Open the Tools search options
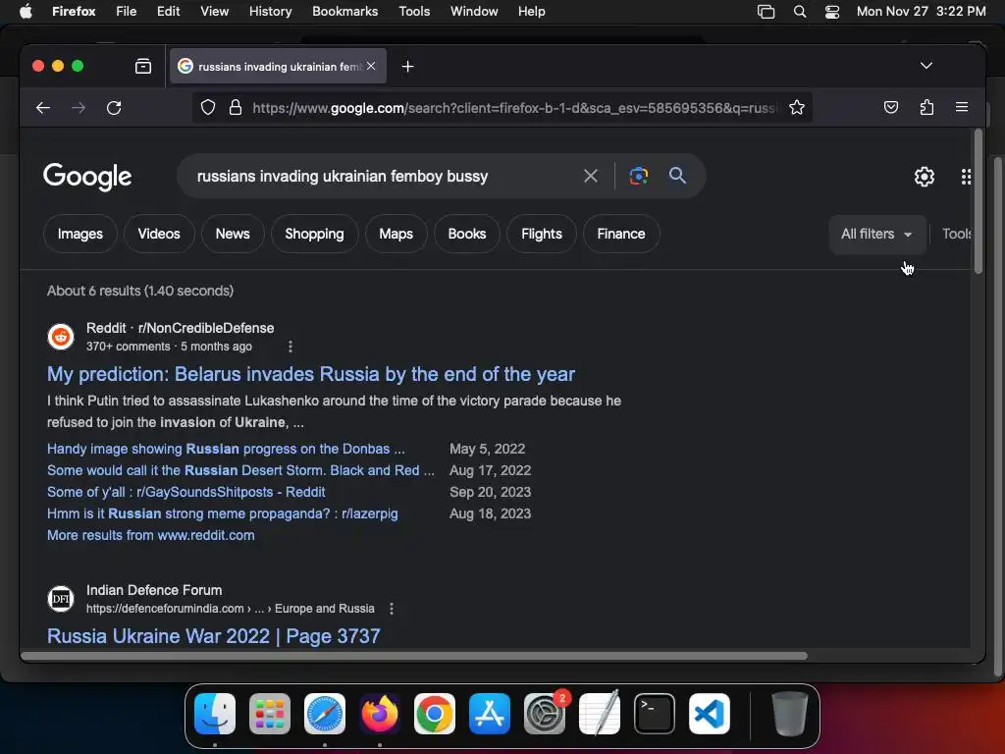Viewport: 1005px width, 754px height. coord(956,234)
